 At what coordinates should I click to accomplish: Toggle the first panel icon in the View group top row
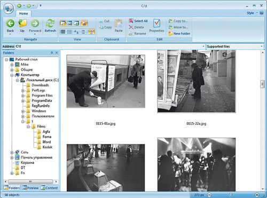tap(63, 23)
